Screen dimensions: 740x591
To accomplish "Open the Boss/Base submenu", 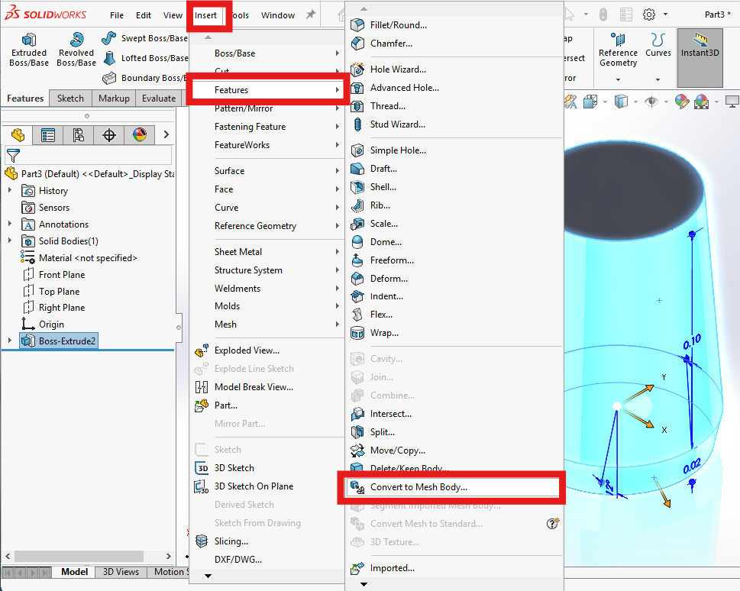I will coord(267,53).
